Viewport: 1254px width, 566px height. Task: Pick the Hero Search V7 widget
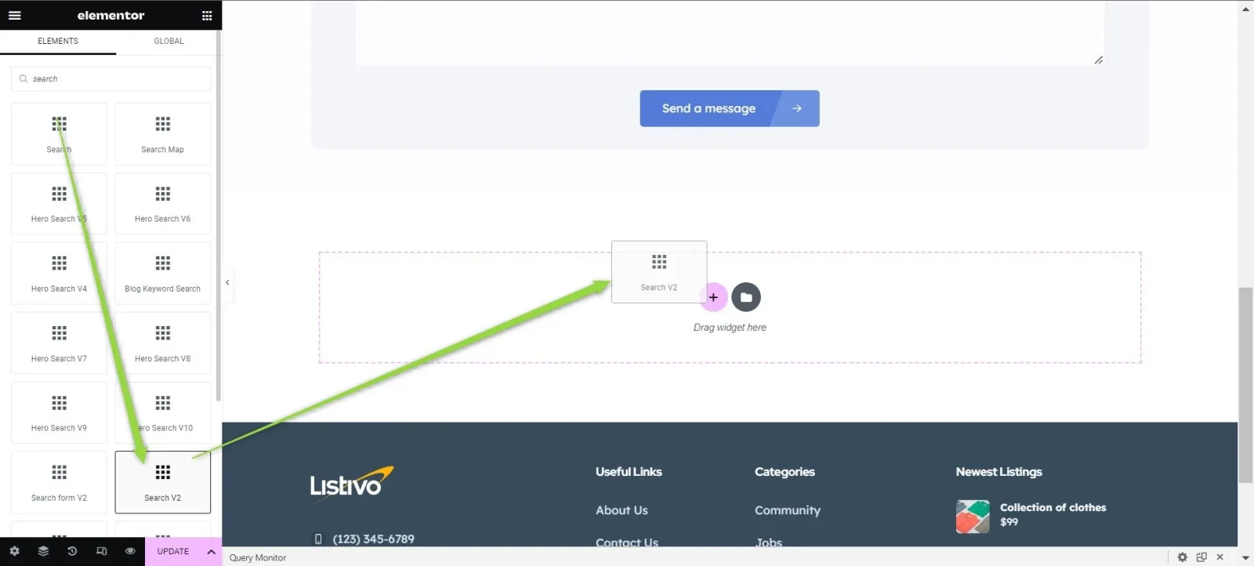coord(59,343)
